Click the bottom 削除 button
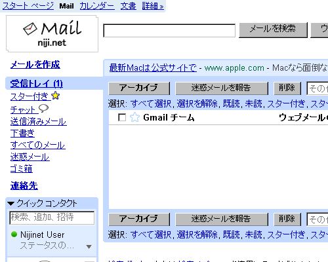Image resolution: width=328 pixels, height=262 pixels. click(x=287, y=219)
